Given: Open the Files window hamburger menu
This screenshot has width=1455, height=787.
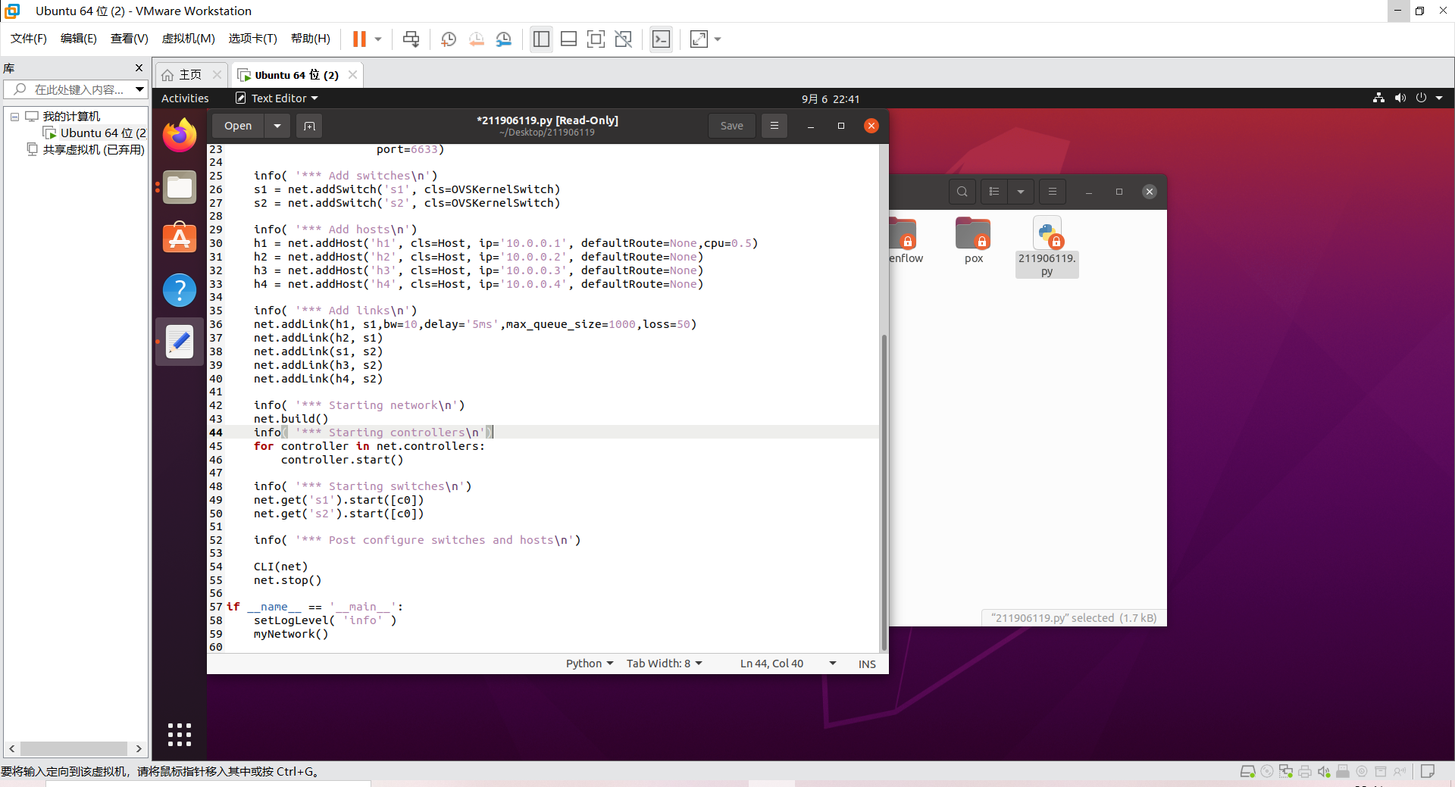Looking at the screenshot, I should (1052, 192).
